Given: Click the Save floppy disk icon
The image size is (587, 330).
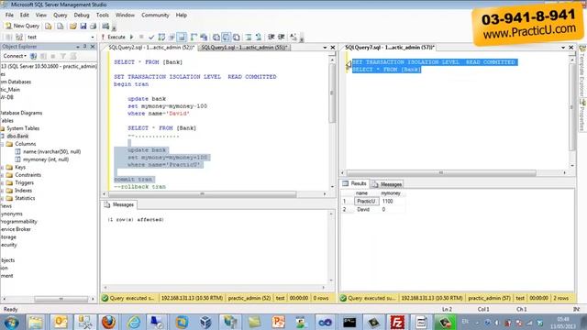Looking at the screenshot, I should (83, 26).
